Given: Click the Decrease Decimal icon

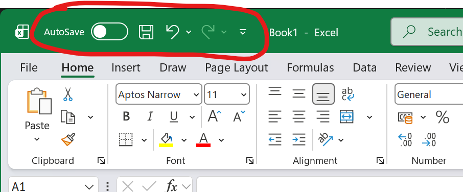Looking at the screenshot, I should click(x=429, y=139).
